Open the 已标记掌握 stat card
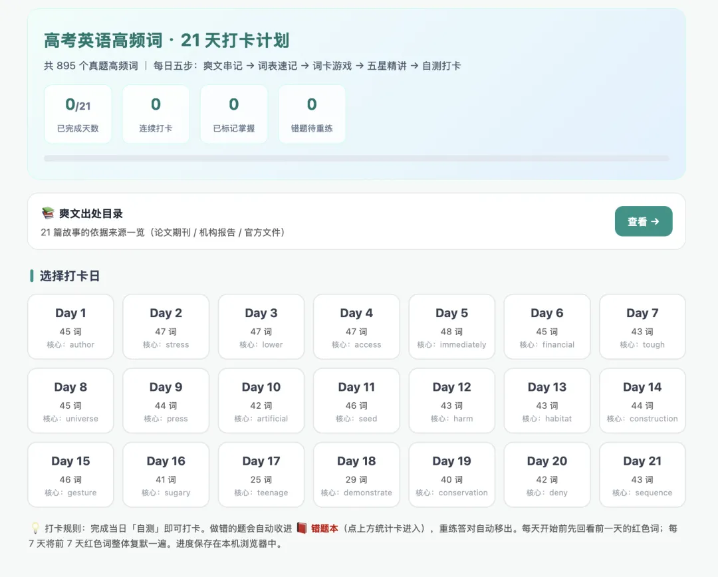The width and height of the screenshot is (718, 577). point(233,114)
